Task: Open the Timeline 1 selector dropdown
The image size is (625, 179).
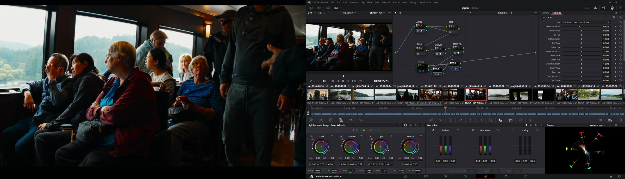Action: coord(349,13)
